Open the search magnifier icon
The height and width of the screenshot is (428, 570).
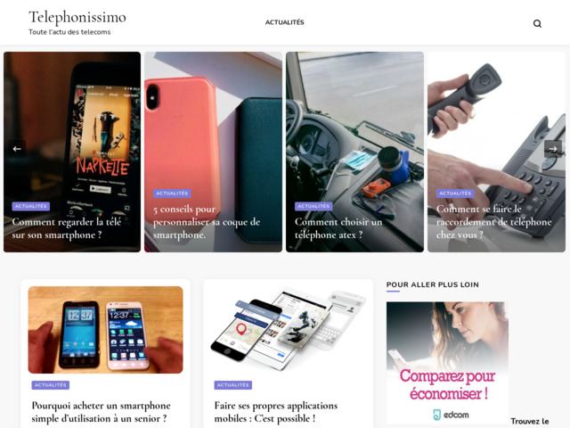[x=537, y=24]
